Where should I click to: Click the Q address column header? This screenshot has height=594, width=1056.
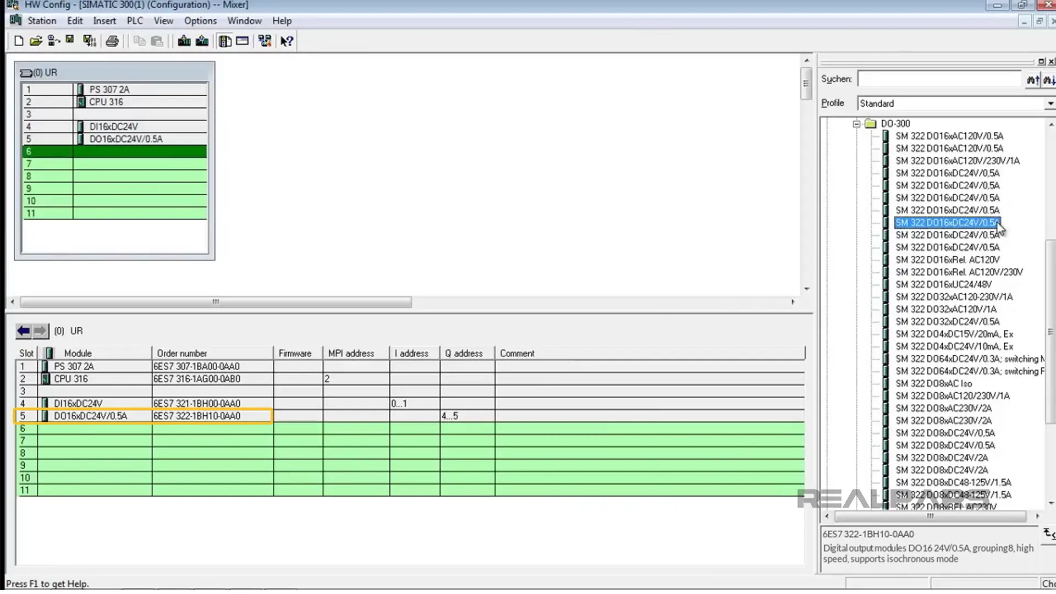coord(467,353)
